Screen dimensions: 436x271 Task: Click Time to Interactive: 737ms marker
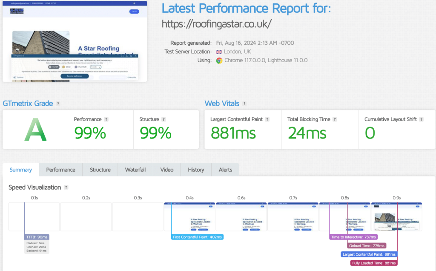coord(353,237)
